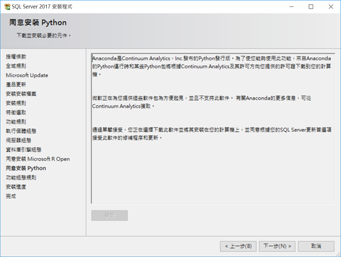The width and height of the screenshot is (341, 257).
Task: Select 特徵選取 step in sidebar
Action: [16, 112]
